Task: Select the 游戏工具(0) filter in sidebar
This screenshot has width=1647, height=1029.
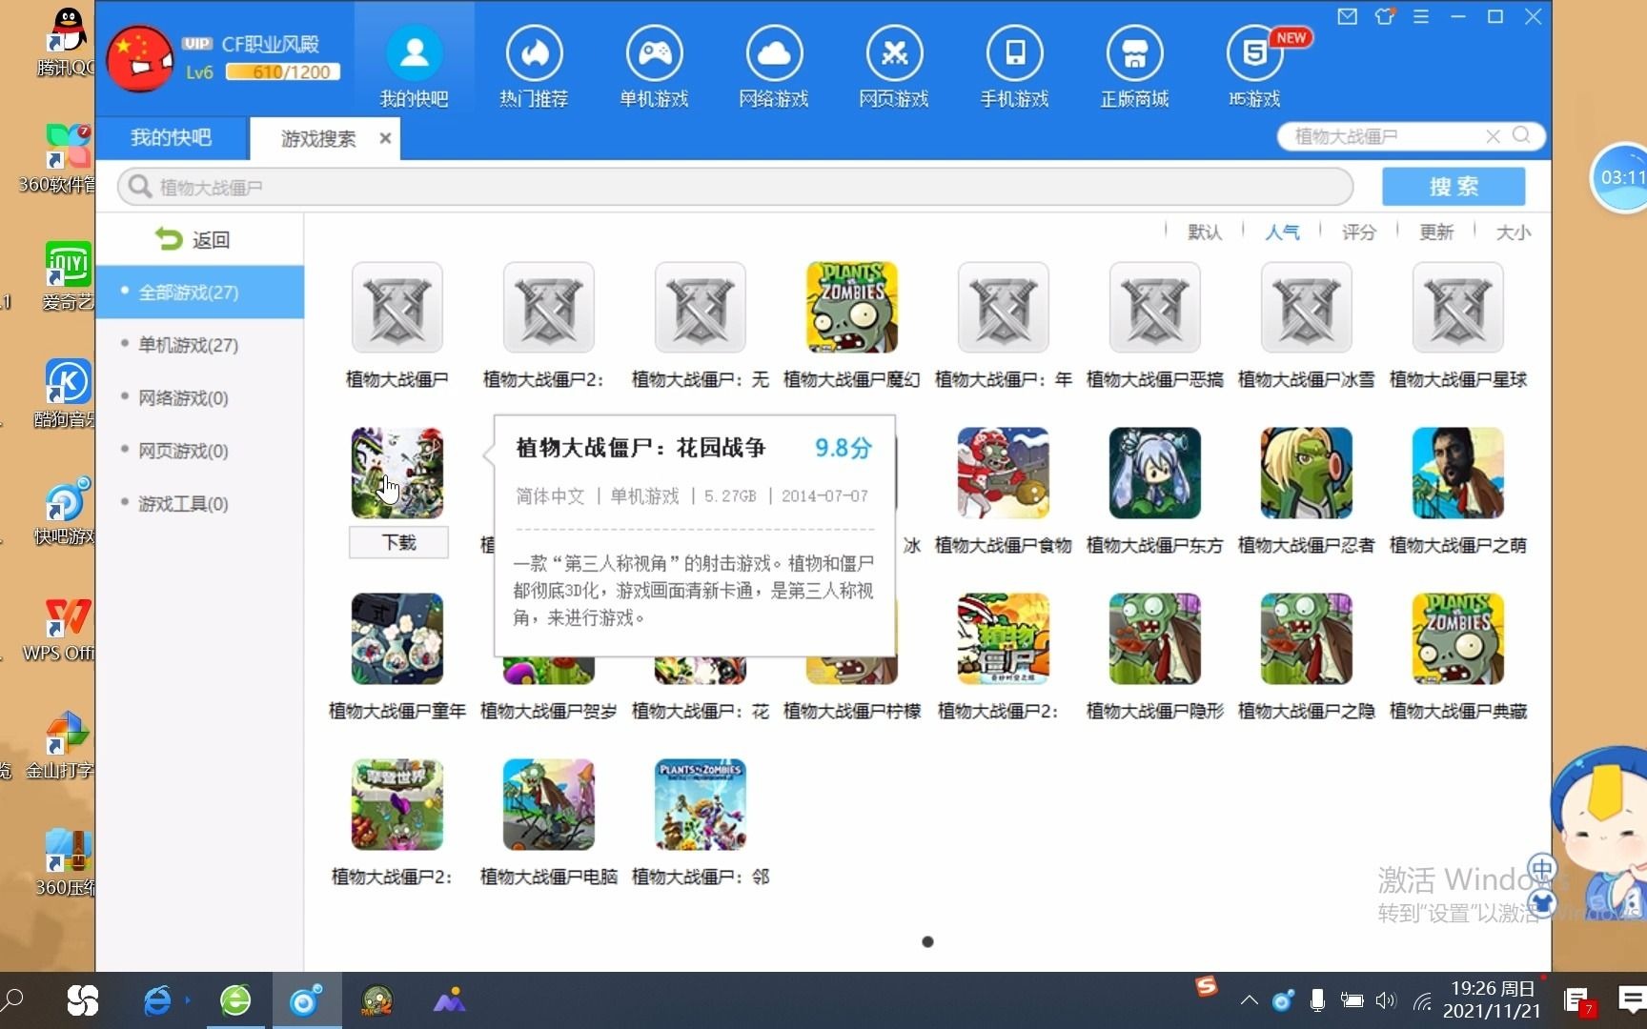Action: click(x=181, y=504)
